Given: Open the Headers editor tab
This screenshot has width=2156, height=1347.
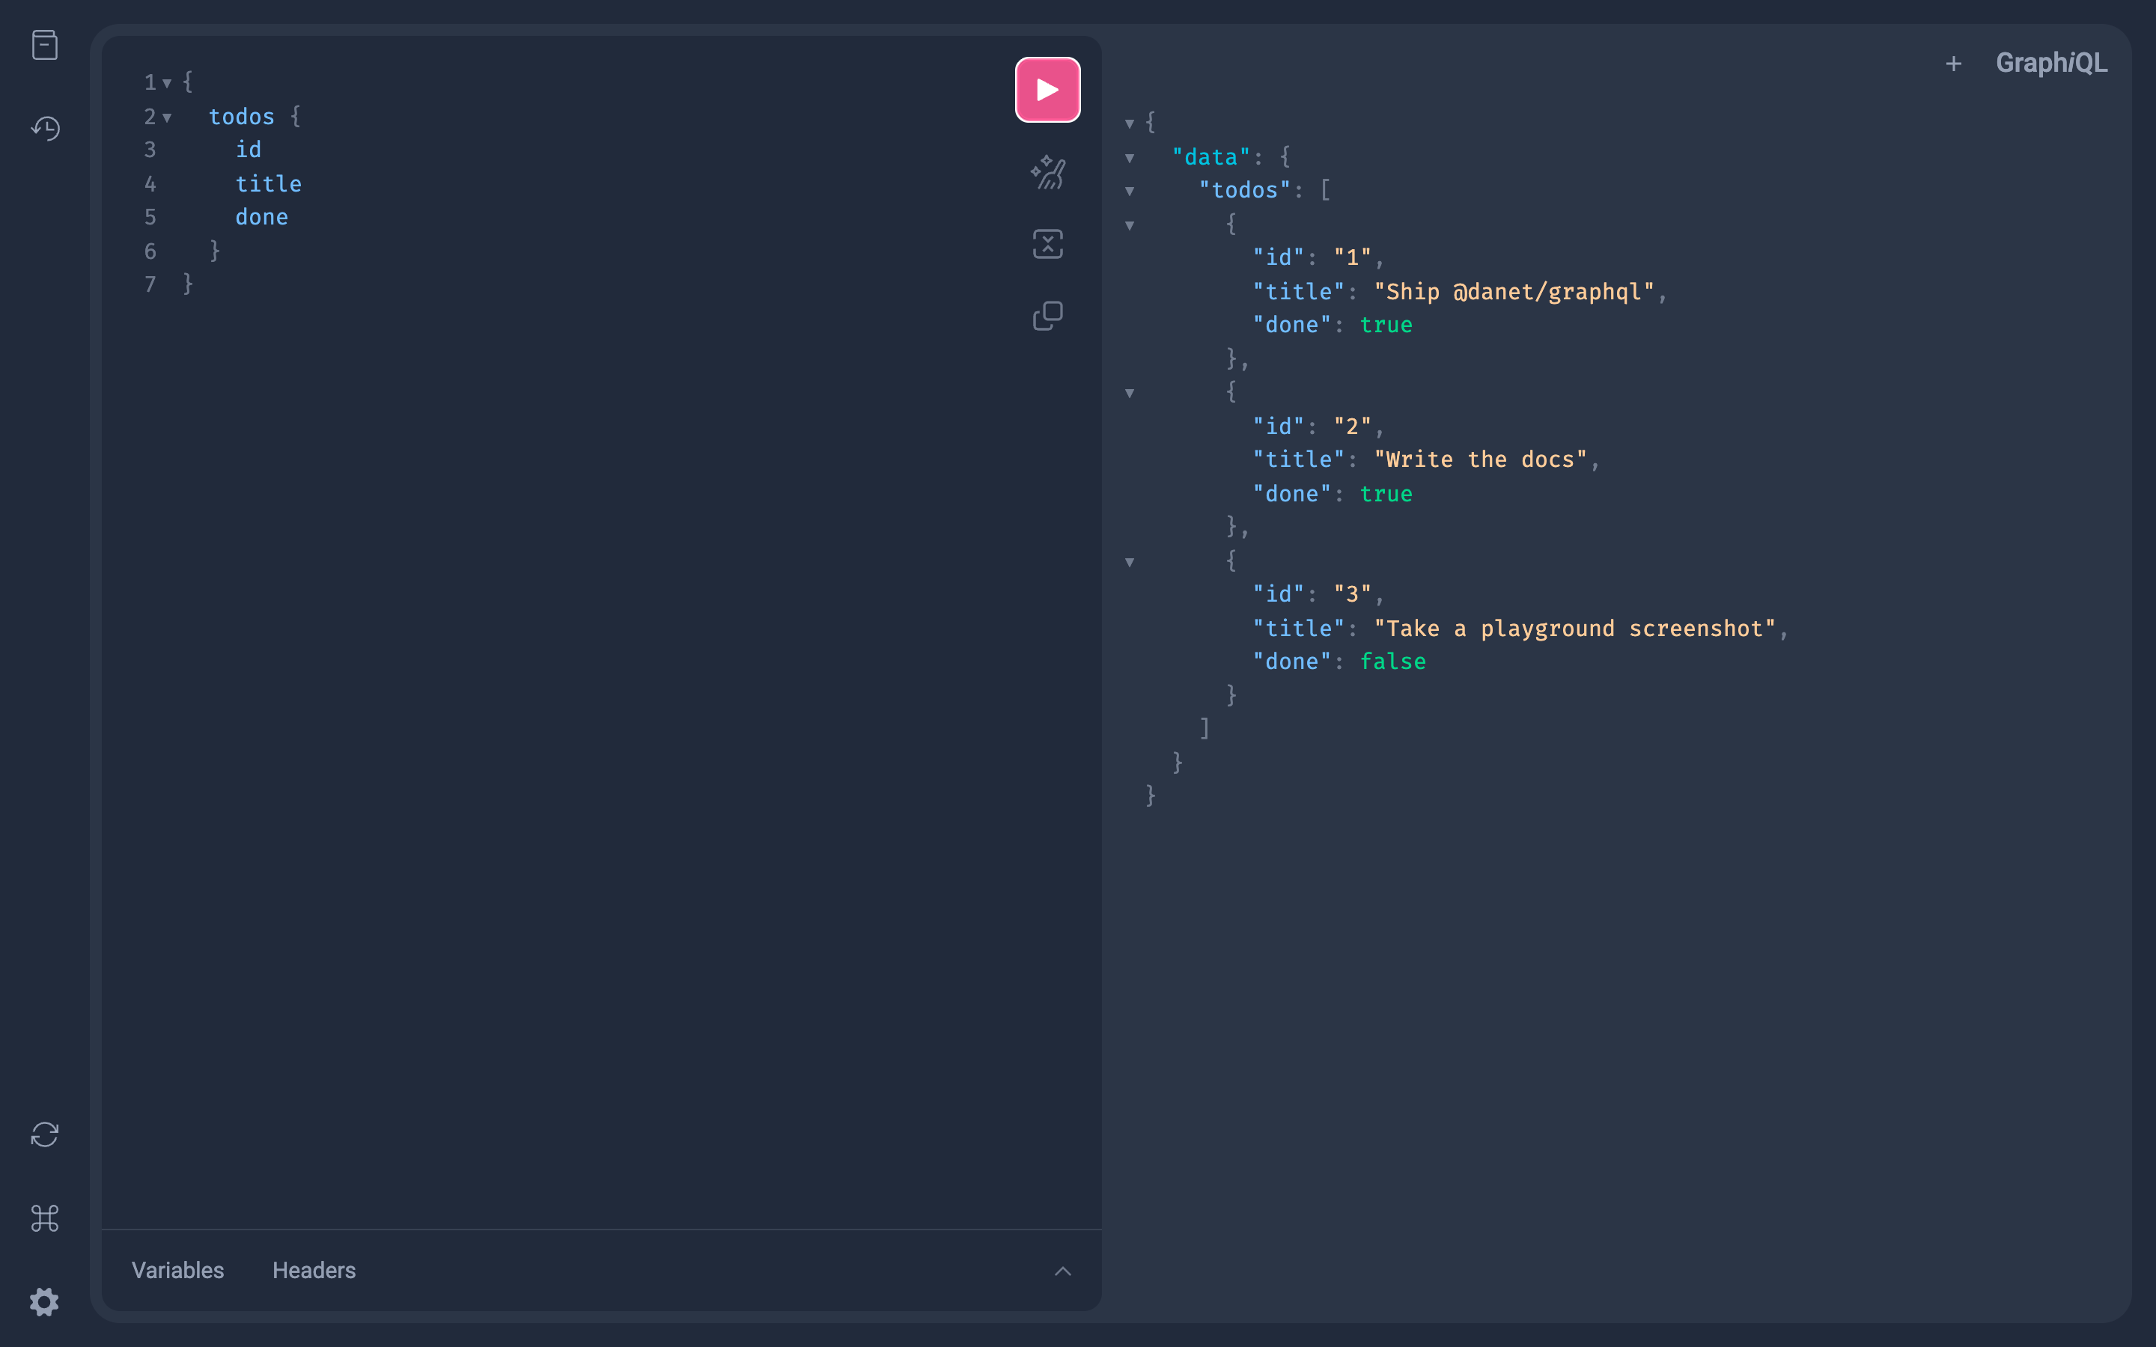Looking at the screenshot, I should coord(314,1269).
